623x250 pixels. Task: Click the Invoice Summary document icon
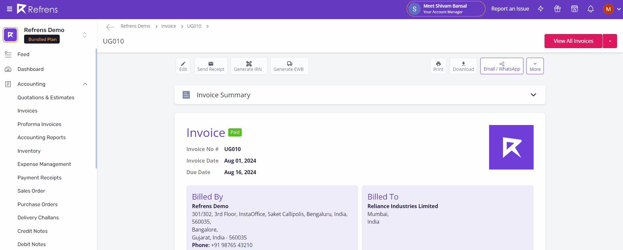pos(186,95)
